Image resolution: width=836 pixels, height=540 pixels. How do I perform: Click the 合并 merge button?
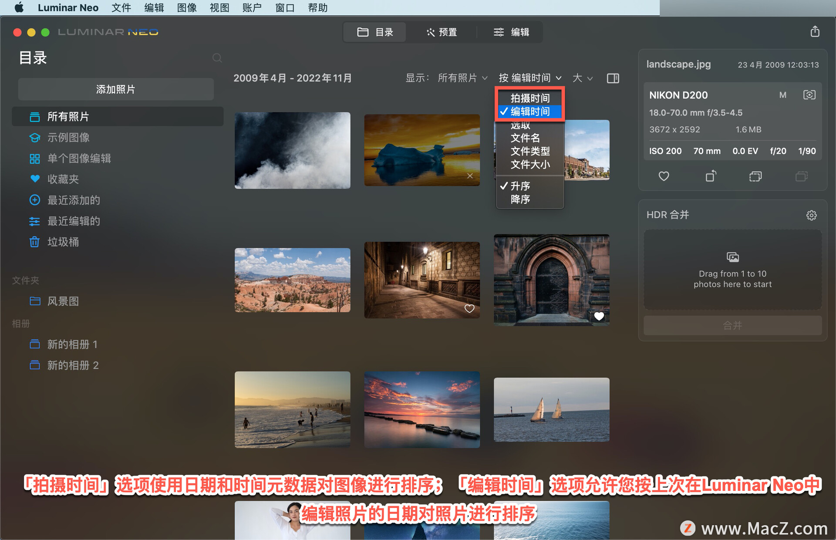[732, 325]
